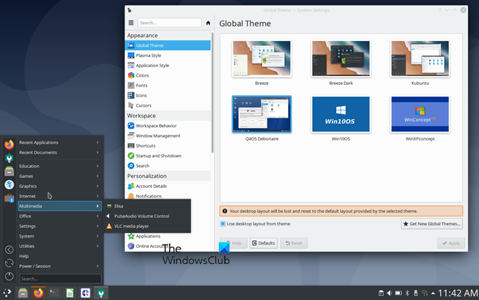Click the volume icon in system tray

[389, 293]
